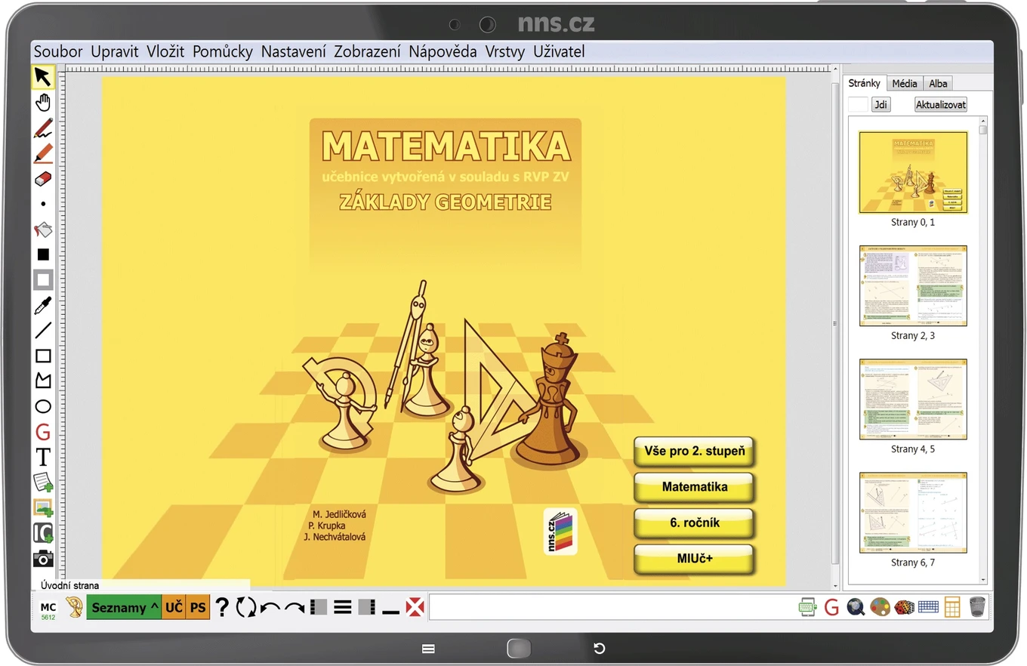Click the page number input field
The width and height of the screenshot is (1027, 666).
click(x=858, y=105)
